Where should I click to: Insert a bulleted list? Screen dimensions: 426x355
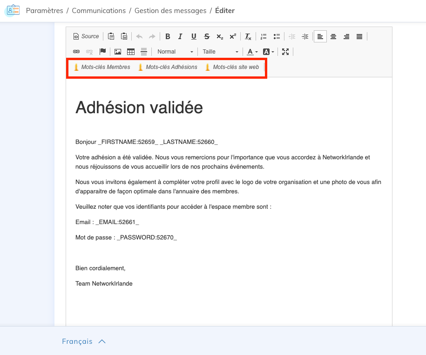tap(277, 36)
